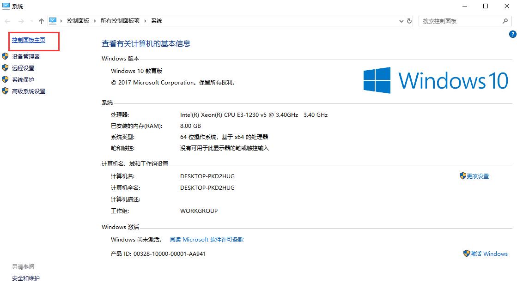Open 远程设置 from the sidebar
The image size is (517, 290).
(x=23, y=68)
